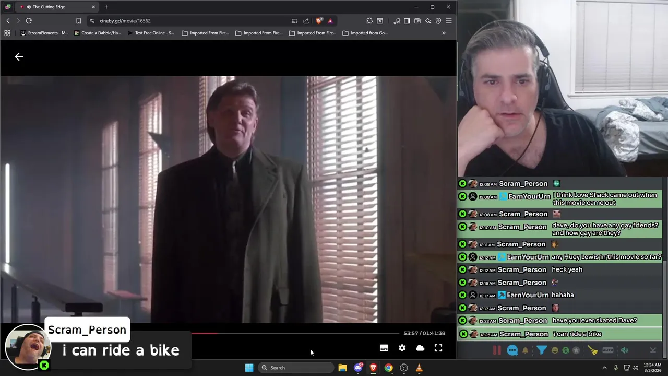668x376 pixels.
Task: Open Brave Shields lion icon
Action: click(319, 21)
